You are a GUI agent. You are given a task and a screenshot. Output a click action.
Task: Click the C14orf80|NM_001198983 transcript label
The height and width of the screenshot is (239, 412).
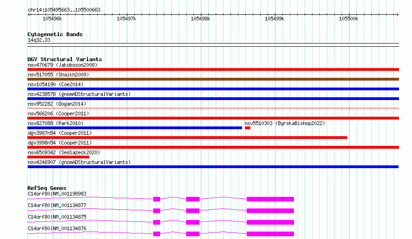(57, 194)
